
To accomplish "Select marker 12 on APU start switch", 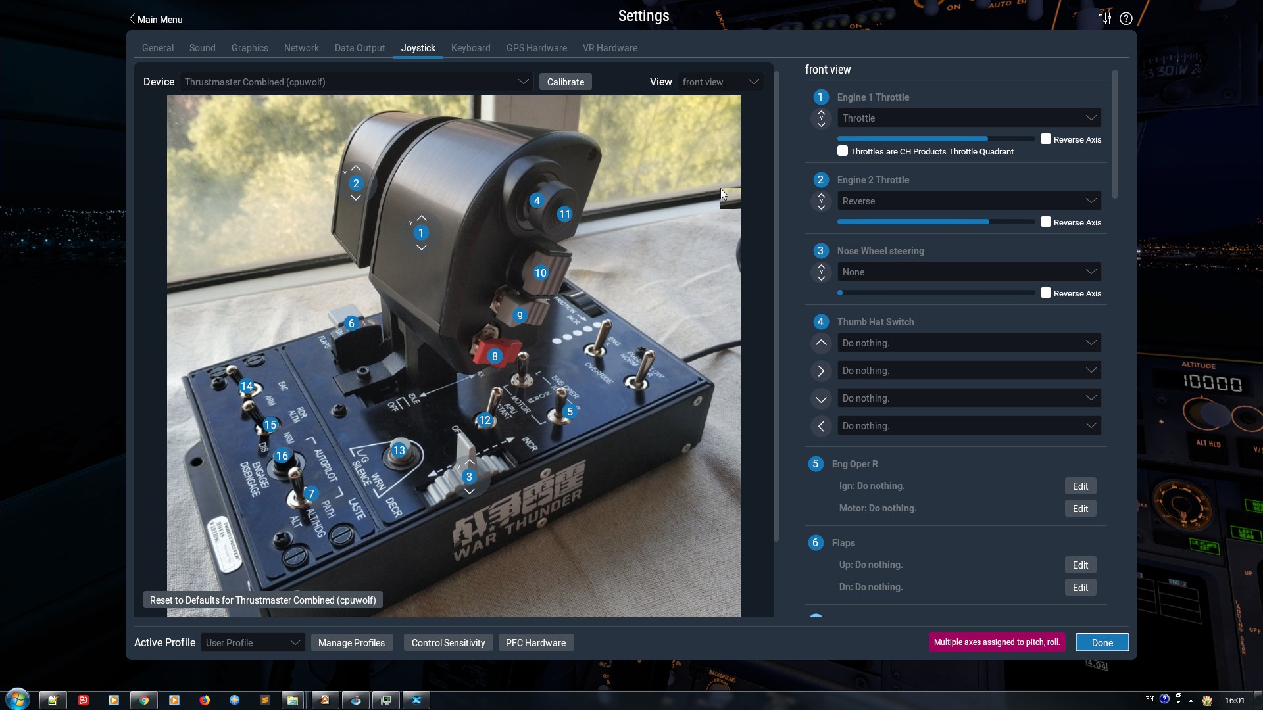I will click(x=485, y=420).
